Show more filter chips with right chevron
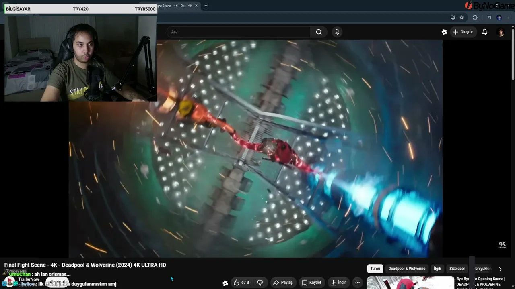Image resolution: width=515 pixels, height=289 pixels. coord(500,269)
